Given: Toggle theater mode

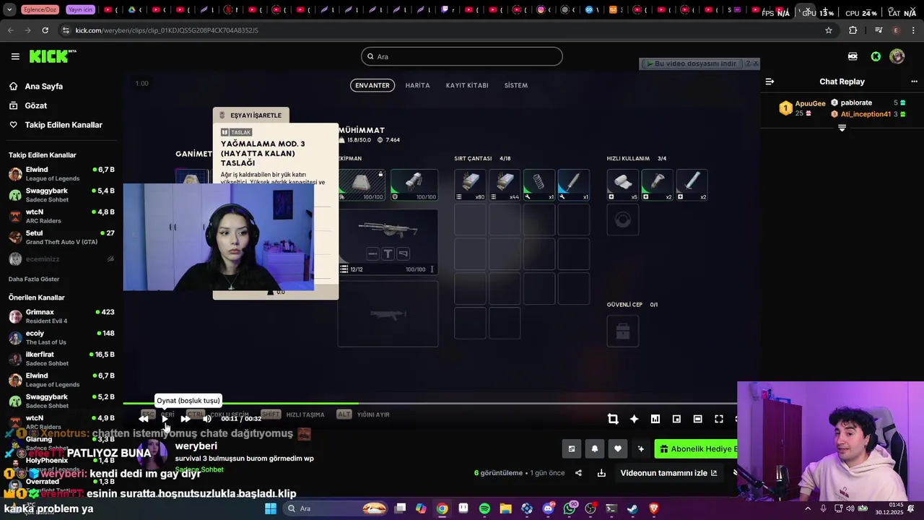Looking at the screenshot, I should [x=697, y=419].
